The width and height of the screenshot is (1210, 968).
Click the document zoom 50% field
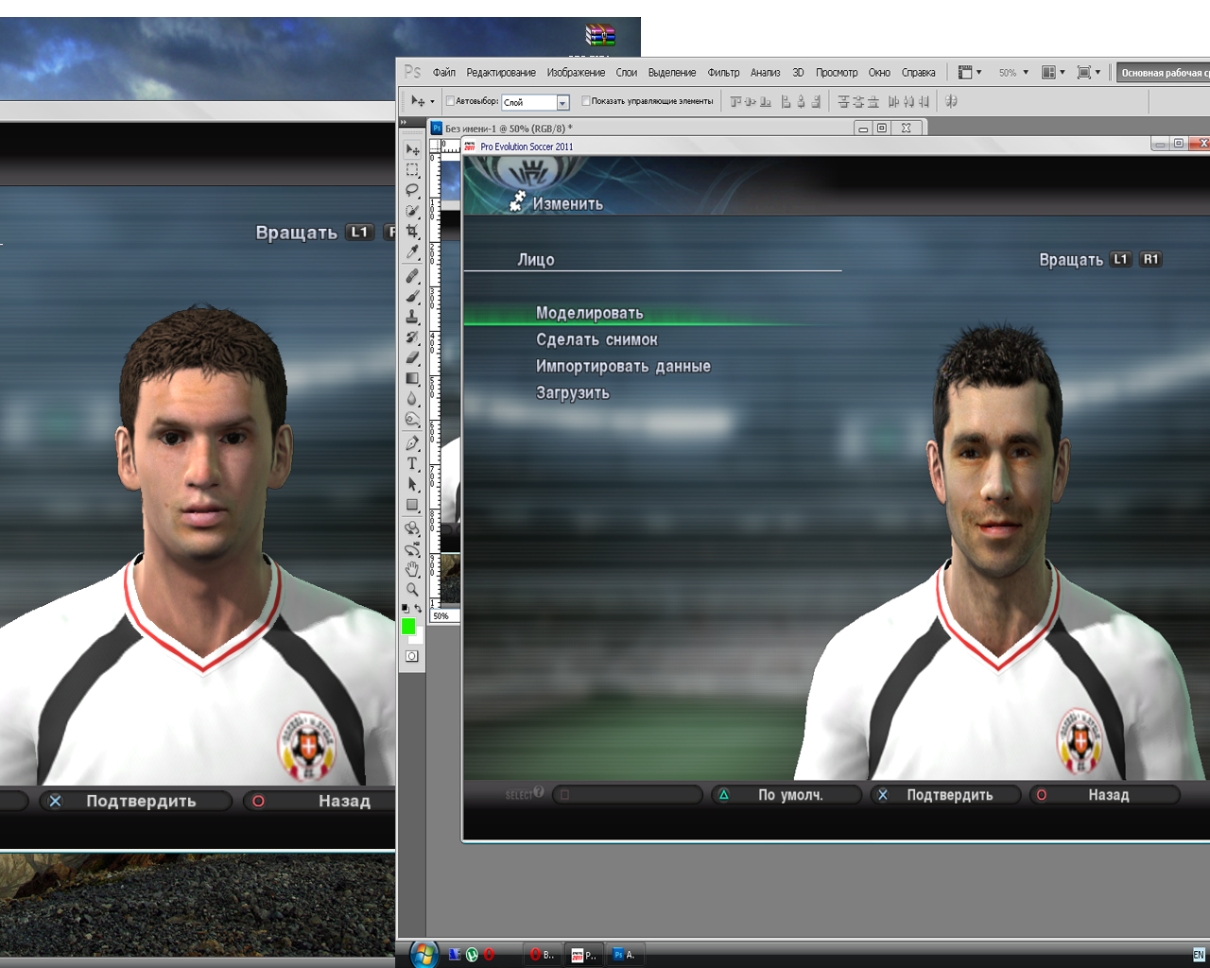point(444,615)
